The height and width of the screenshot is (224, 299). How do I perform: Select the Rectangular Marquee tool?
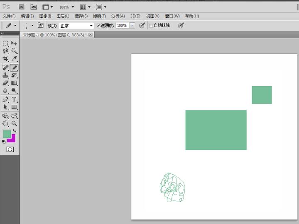pyautogui.click(x=5, y=43)
